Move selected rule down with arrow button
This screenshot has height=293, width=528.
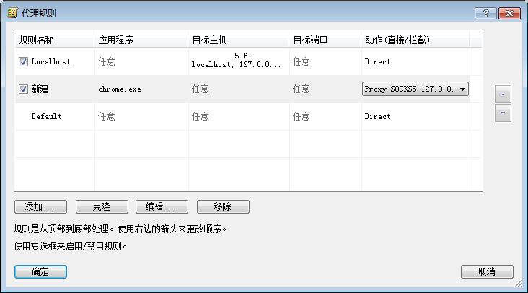[x=503, y=113]
